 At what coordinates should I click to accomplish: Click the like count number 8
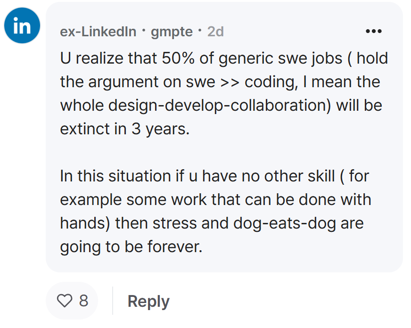[83, 301]
